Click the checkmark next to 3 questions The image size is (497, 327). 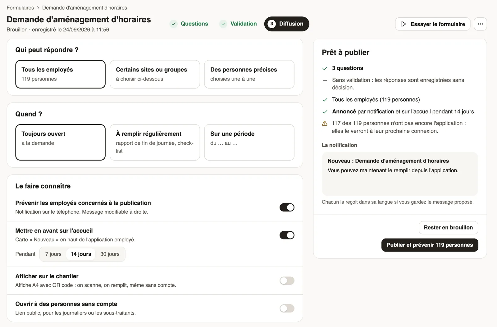point(325,68)
